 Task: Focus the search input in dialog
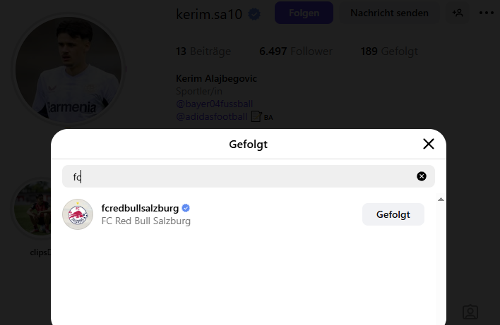(x=240, y=176)
